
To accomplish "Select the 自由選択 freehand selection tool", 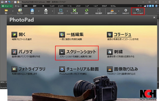I will (x=99, y=11).
